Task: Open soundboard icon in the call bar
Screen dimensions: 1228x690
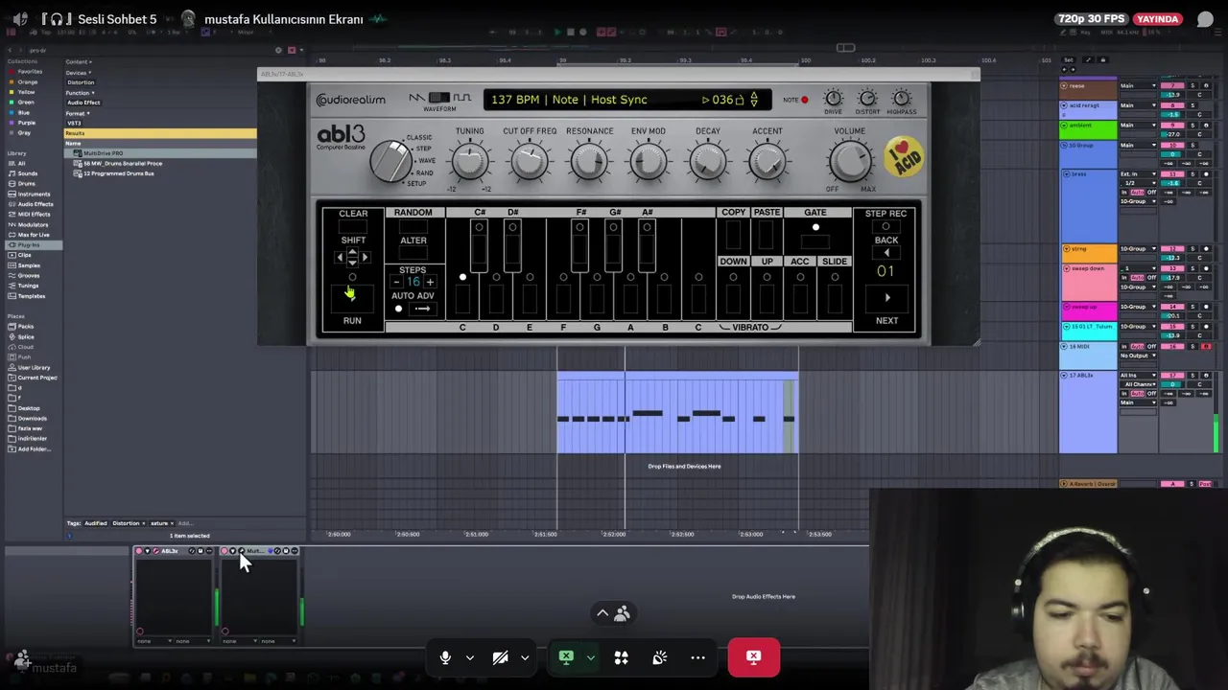Action: pos(660,657)
